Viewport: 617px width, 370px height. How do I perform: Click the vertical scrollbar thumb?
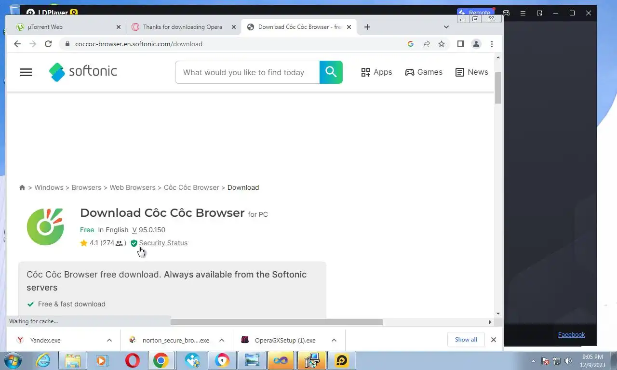click(498, 88)
